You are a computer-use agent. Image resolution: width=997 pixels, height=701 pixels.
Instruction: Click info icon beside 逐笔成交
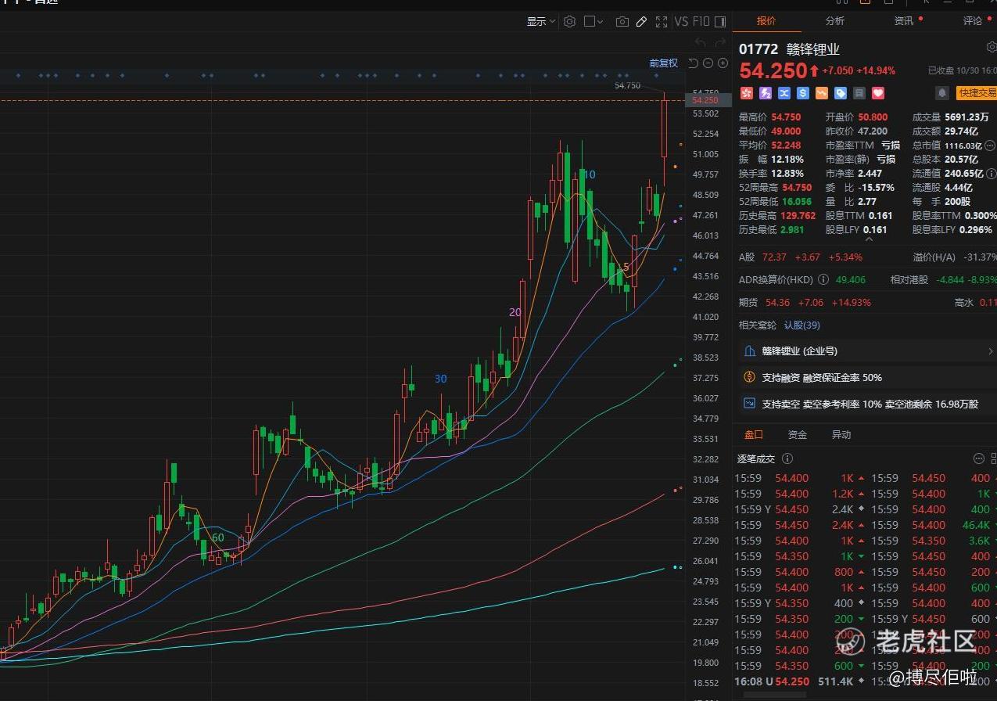coord(787,458)
